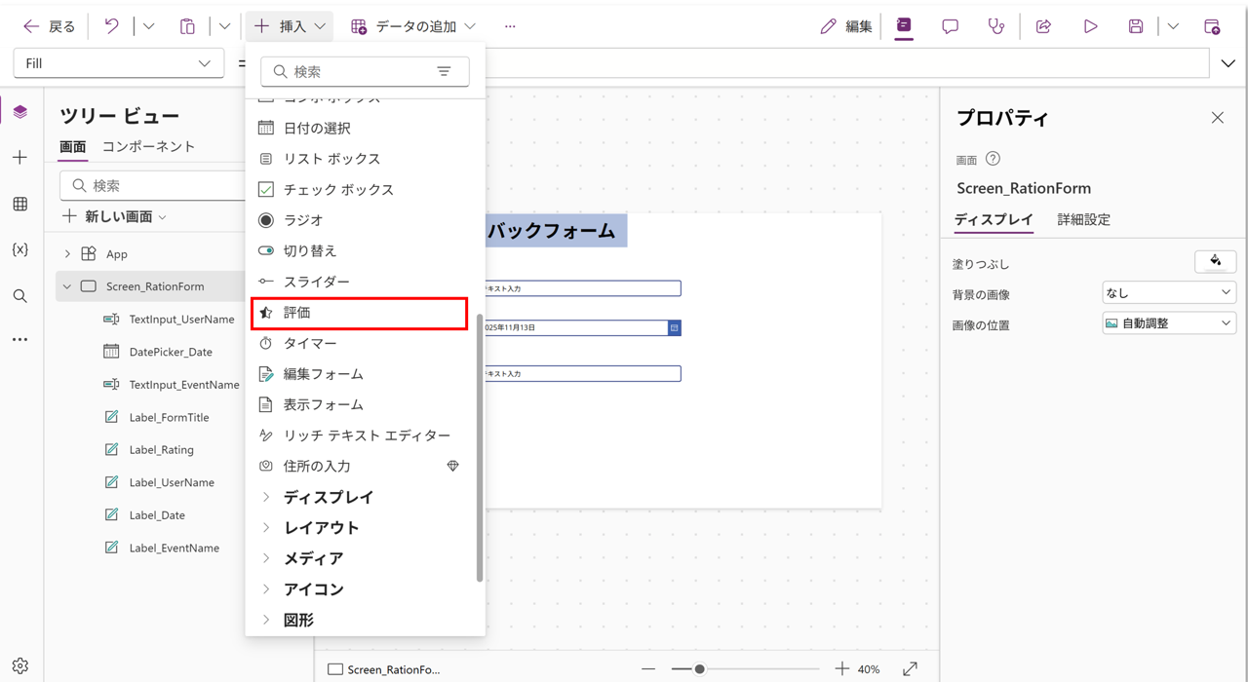Open the comments pane icon

[950, 26]
